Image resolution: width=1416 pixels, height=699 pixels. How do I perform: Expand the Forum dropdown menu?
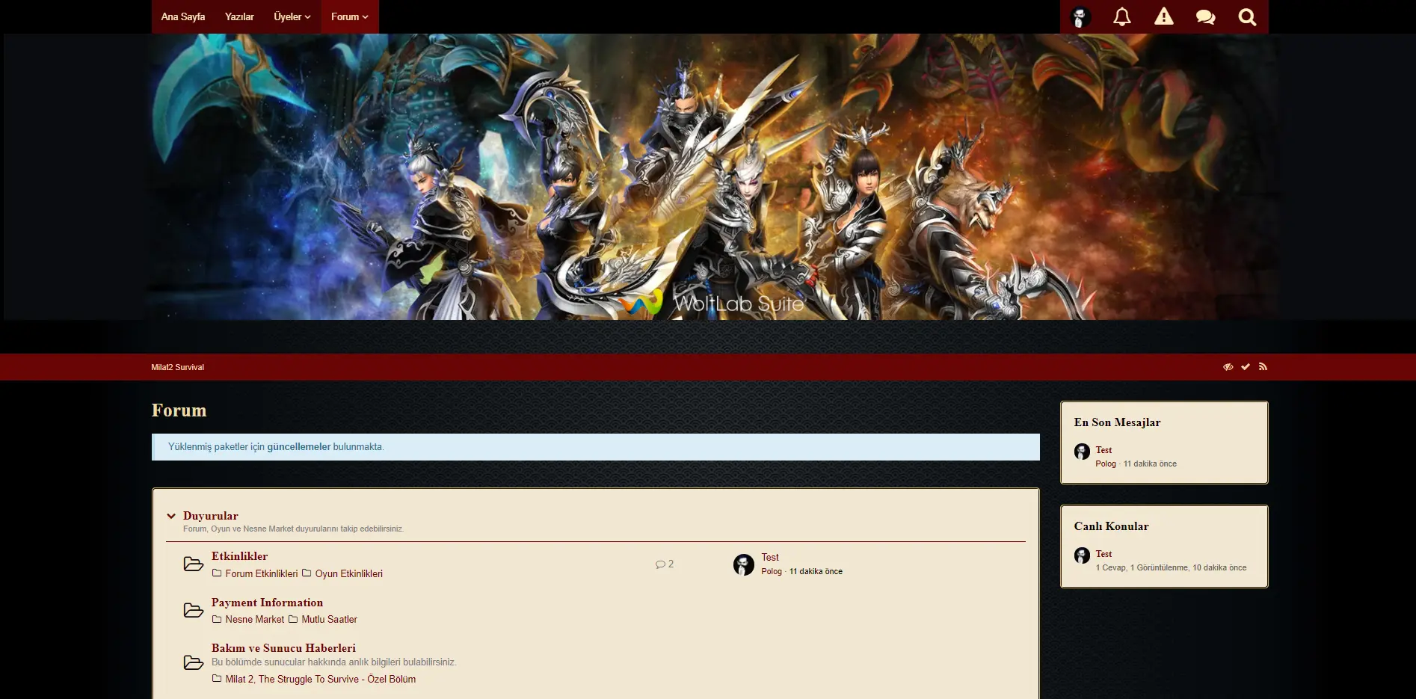[x=350, y=16]
